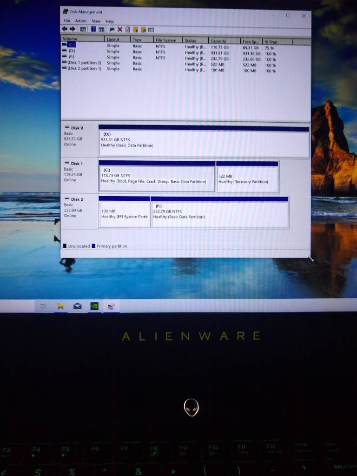
Task: Click the blue Help icon in the toolbar
Action: click(93, 30)
